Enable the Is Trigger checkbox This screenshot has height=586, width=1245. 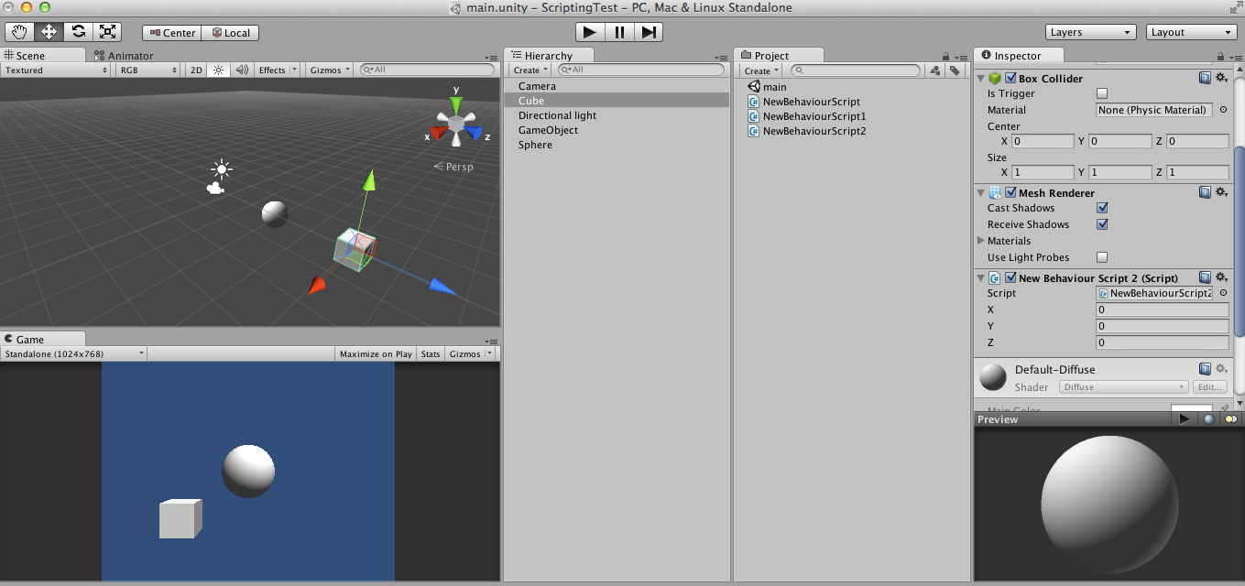[x=1102, y=93]
